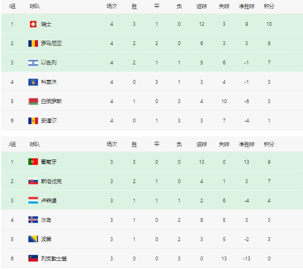This screenshot has width=303, height=269.
Task: Click the Portugal flag icon
Action: pos(33,162)
